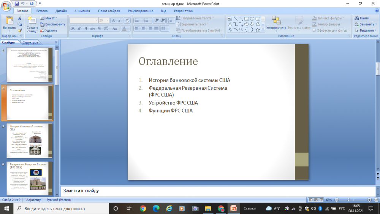Start slideshow from the status bar icon

point(321,200)
